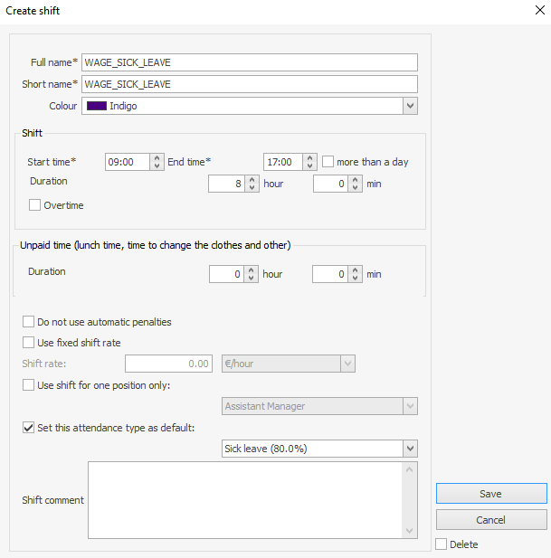Enable 'Do not use automatic penalties'
This screenshot has height=558, width=551.
click(x=29, y=322)
